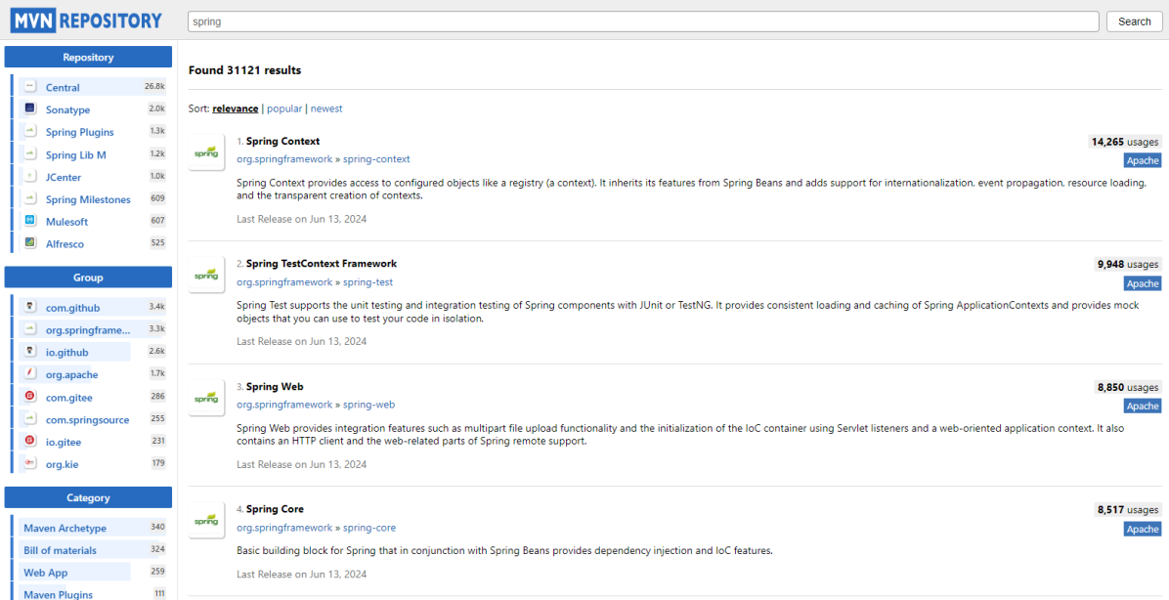The width and height of the screenshot is (1169, 600).
Task: Click the com.springsource group icon
Action: click(30, 419)
